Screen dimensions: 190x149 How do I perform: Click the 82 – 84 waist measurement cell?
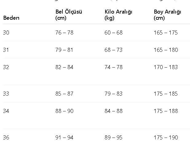point(64,67)
